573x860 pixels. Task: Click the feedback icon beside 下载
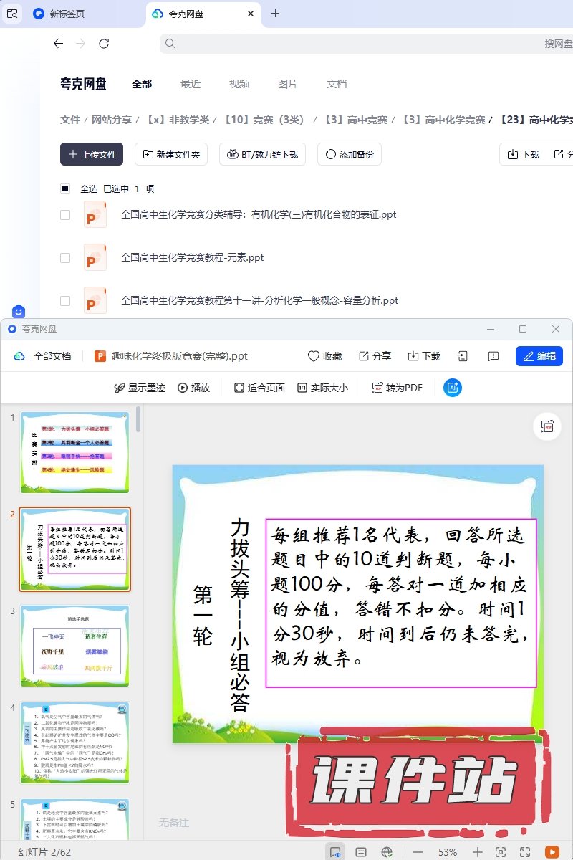[x=493, y=356]
